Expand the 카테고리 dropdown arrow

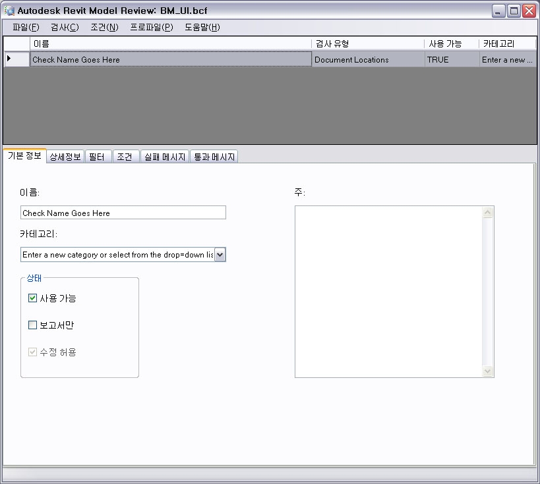click(x=220, y=255)
